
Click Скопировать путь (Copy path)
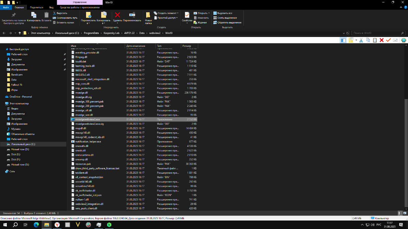click(65, 18)
